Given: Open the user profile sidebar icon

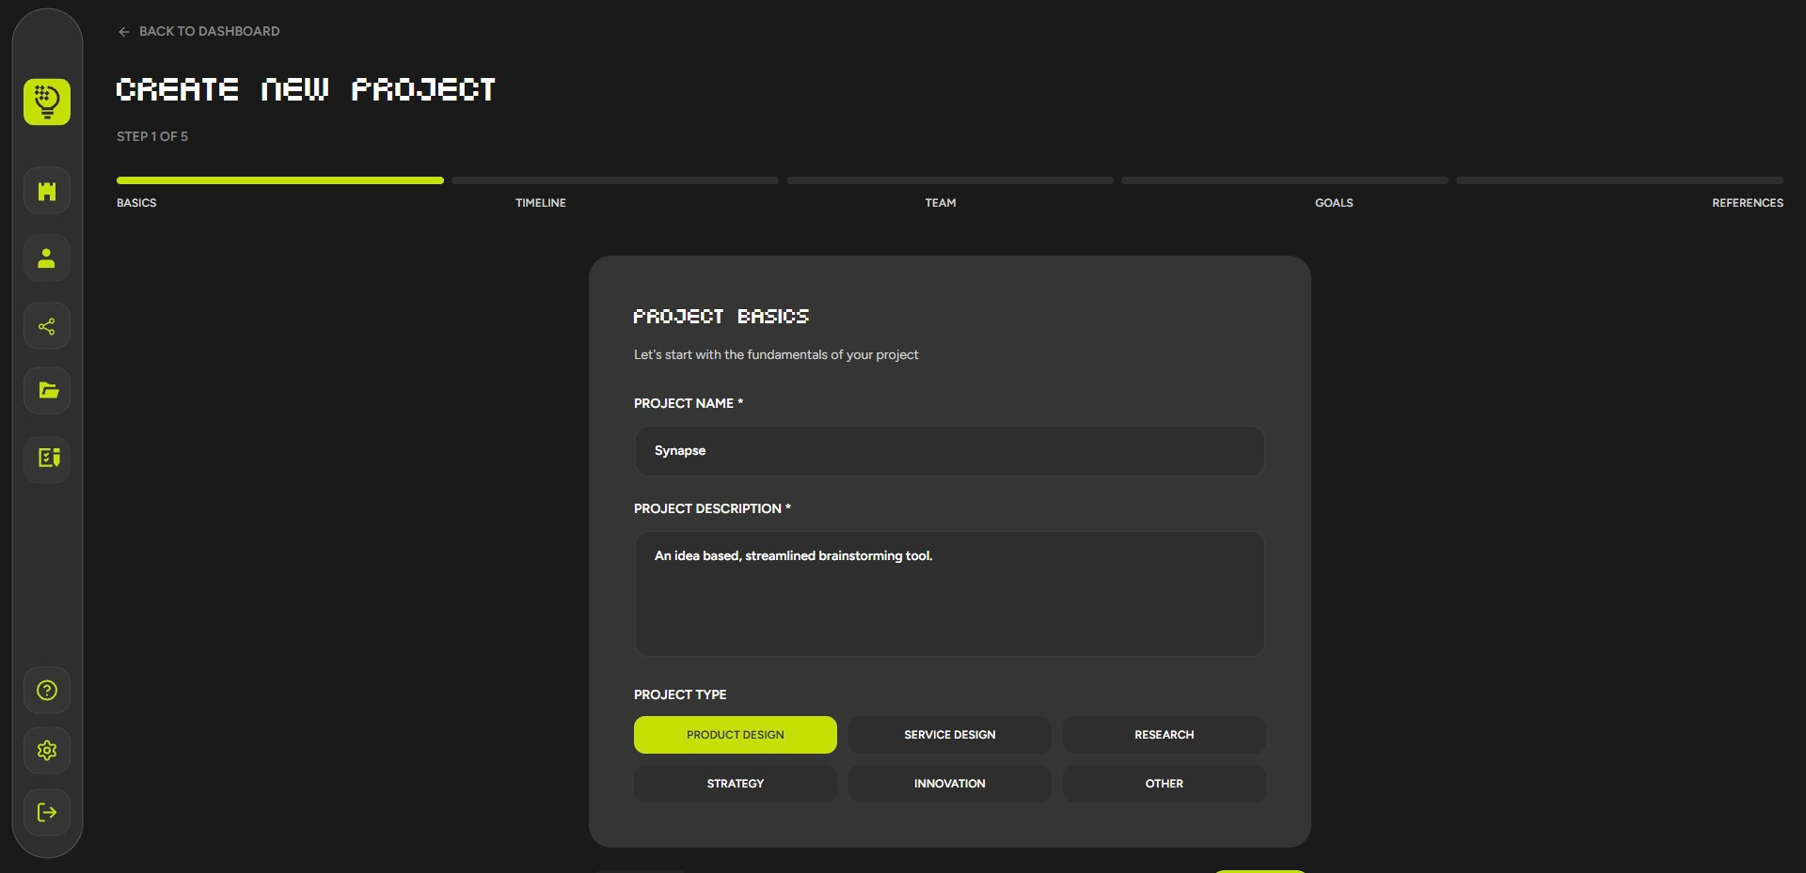Looking at the screenshot, I should pyautogui.click(x=47, y=258).
